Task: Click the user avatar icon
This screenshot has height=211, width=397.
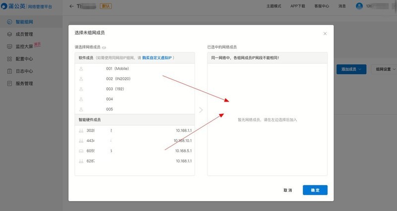Action: click(359, 6)
